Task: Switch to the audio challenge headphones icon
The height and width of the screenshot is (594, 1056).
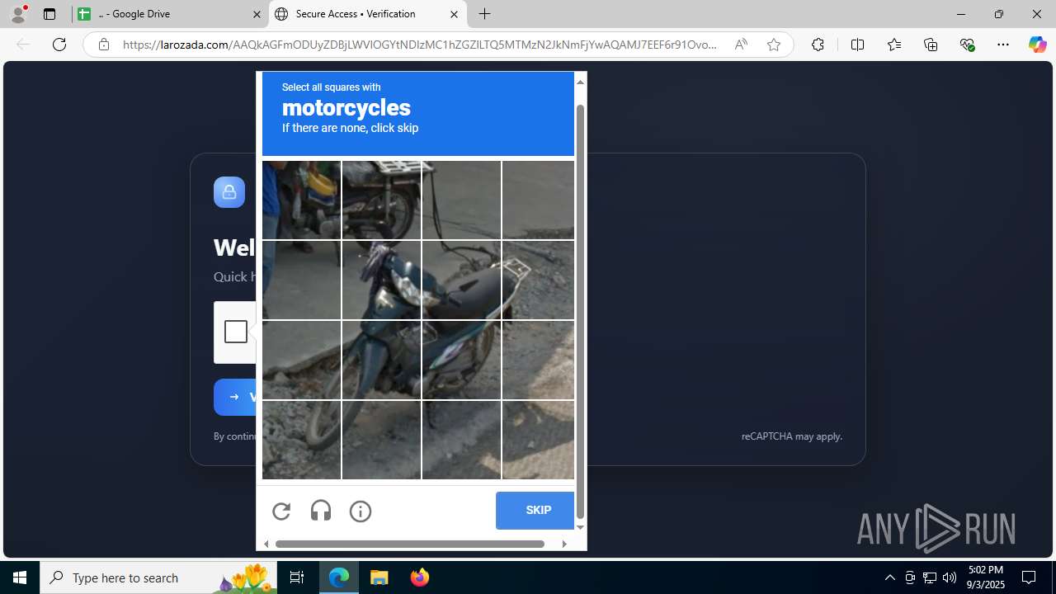Action: [x=321, y=511]
